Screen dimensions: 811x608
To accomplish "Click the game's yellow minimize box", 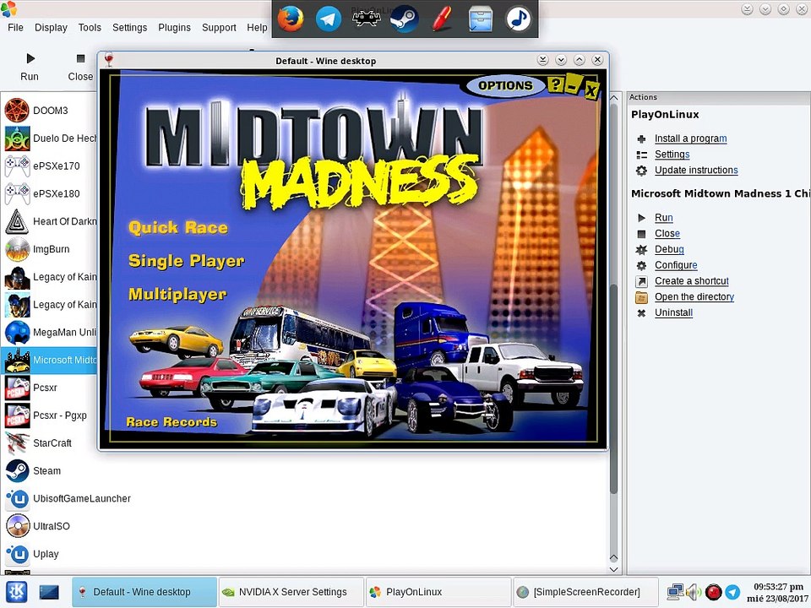I will (x=573, y=86).
